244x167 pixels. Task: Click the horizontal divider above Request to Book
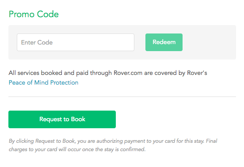(122, 96)
